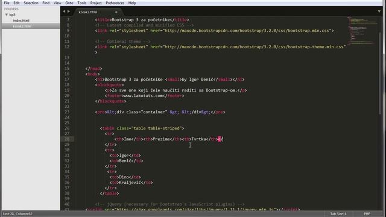
Task: Open the Edit menu
Action: point(16,3)
